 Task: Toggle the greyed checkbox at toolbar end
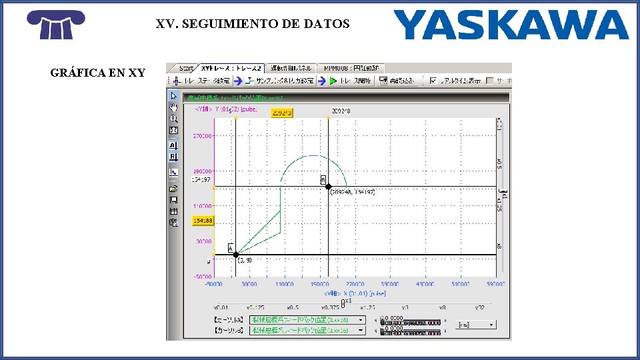point(490,81)
